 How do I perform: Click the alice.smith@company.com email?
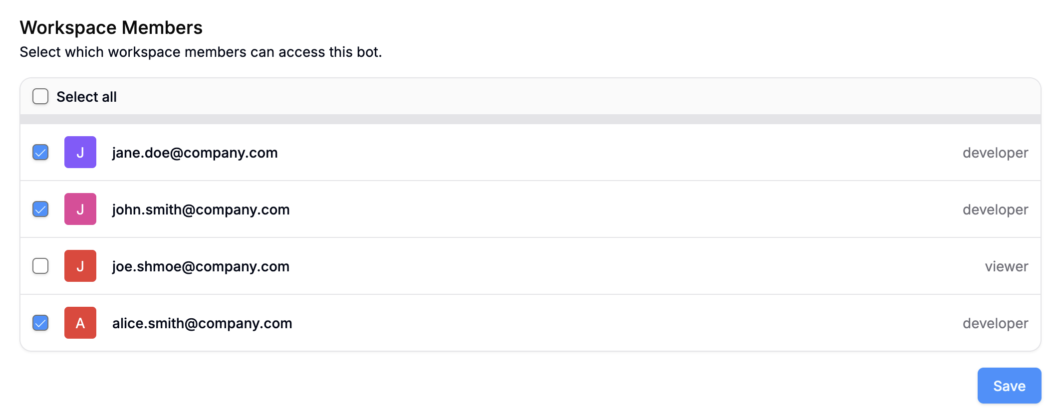[202, 323]
